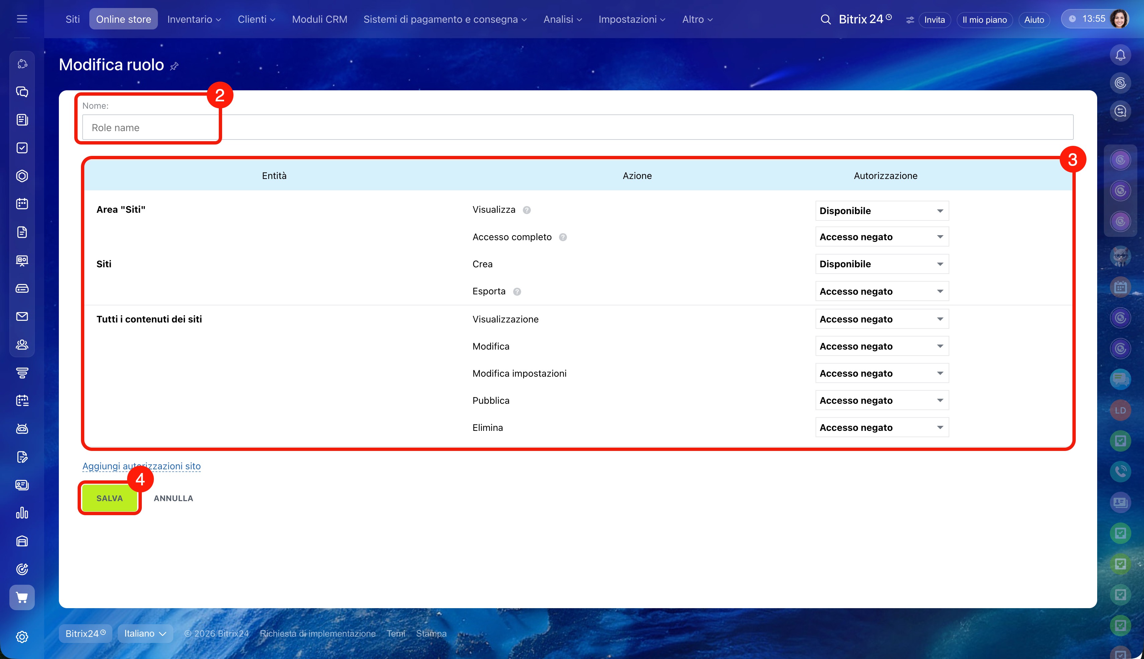The height and width of the screenshot is (659, 1144).
Task: Open the Inventario menu
Action: click(194, 19)
